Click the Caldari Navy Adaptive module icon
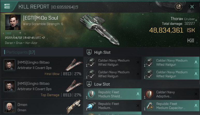This screenshot has height=115, width=200. 149,94
